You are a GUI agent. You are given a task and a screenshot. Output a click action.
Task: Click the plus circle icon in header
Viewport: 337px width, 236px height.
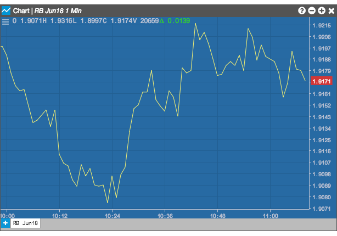322,10
